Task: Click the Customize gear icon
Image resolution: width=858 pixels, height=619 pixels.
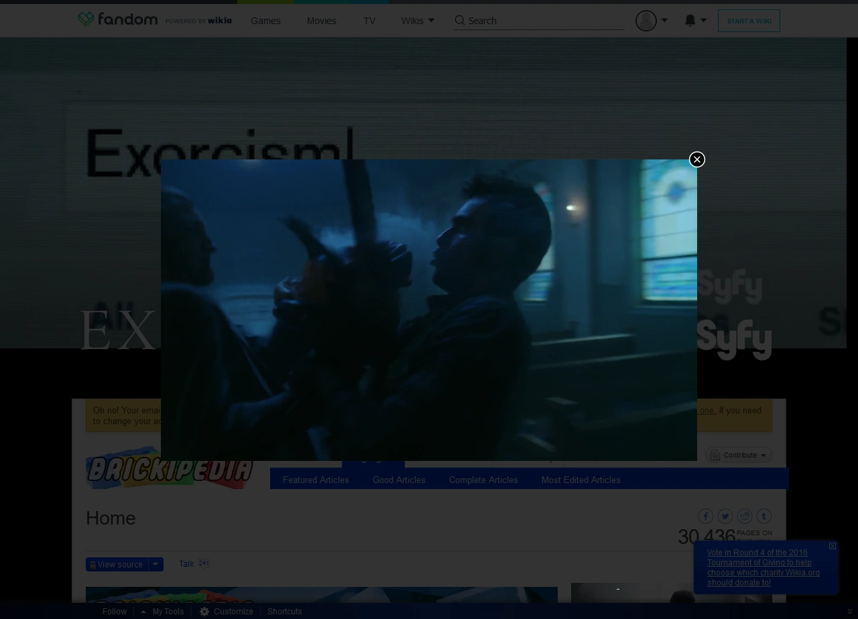Action: 204,612
